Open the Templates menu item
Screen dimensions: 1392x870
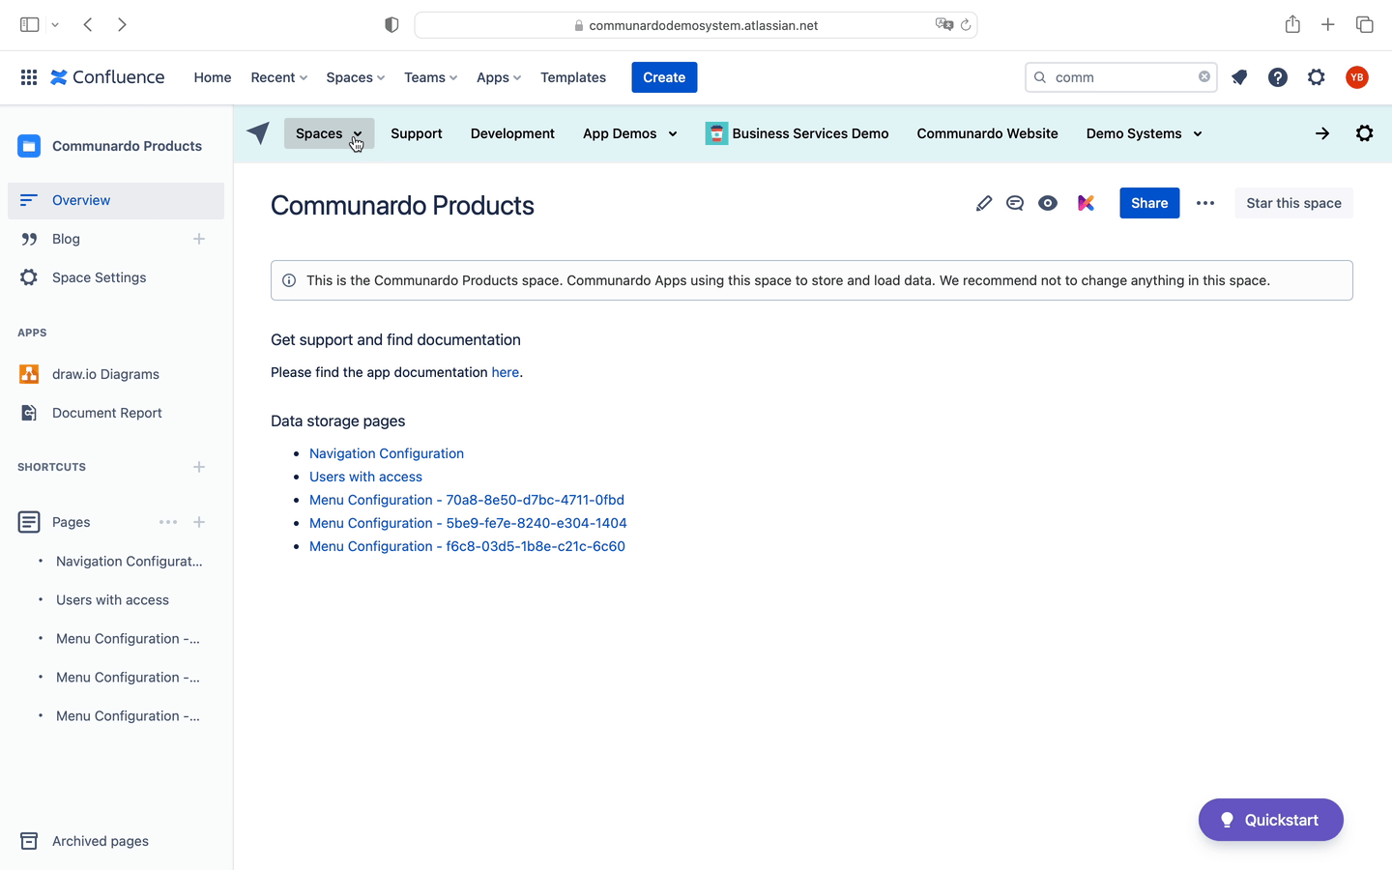(573, 77)
